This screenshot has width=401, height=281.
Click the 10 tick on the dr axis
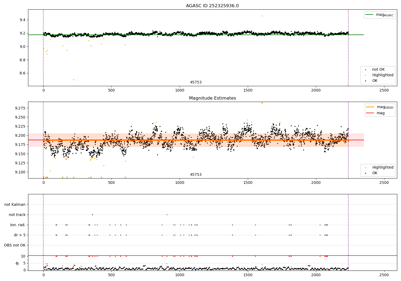click(23, 256)
